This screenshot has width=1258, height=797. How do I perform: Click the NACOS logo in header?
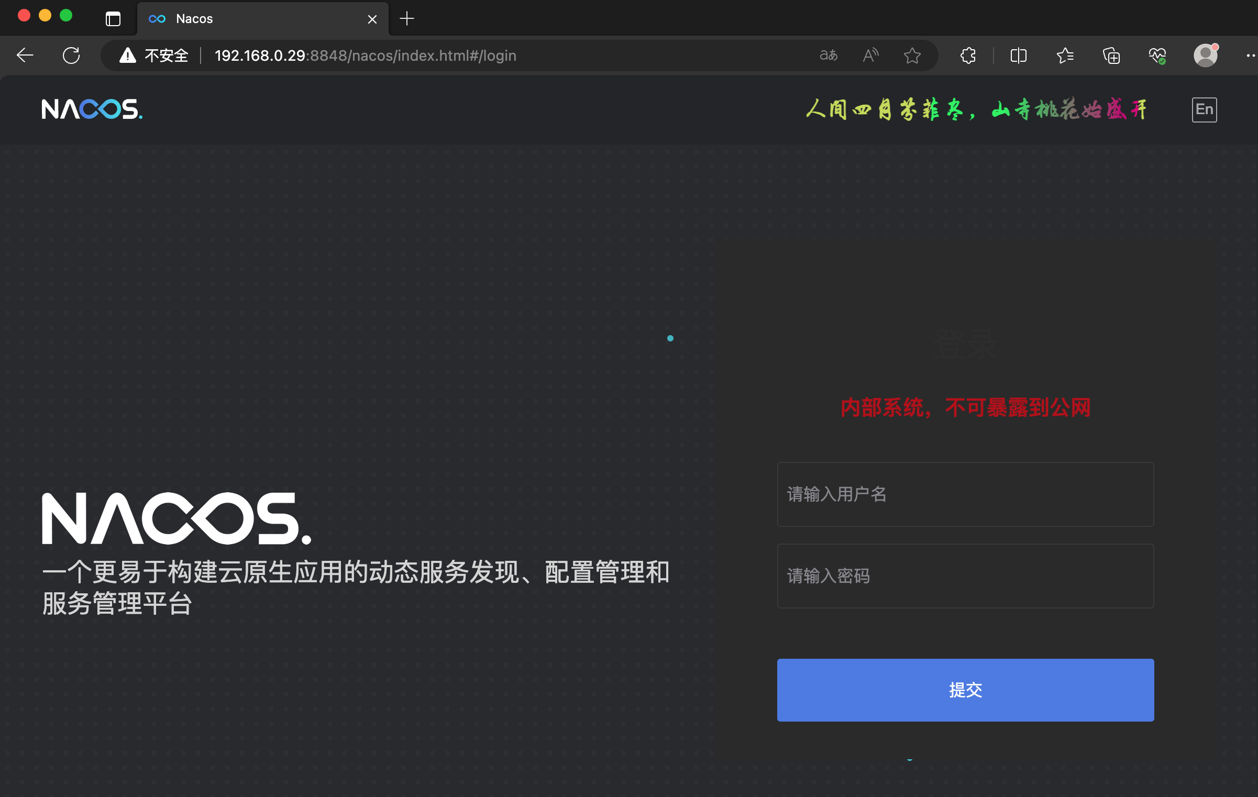[92, 109]
